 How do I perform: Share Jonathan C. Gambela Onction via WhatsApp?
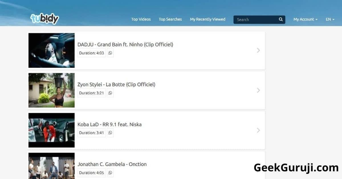point(110,173)
